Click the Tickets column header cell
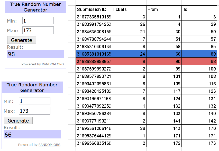 coord(129,9)
